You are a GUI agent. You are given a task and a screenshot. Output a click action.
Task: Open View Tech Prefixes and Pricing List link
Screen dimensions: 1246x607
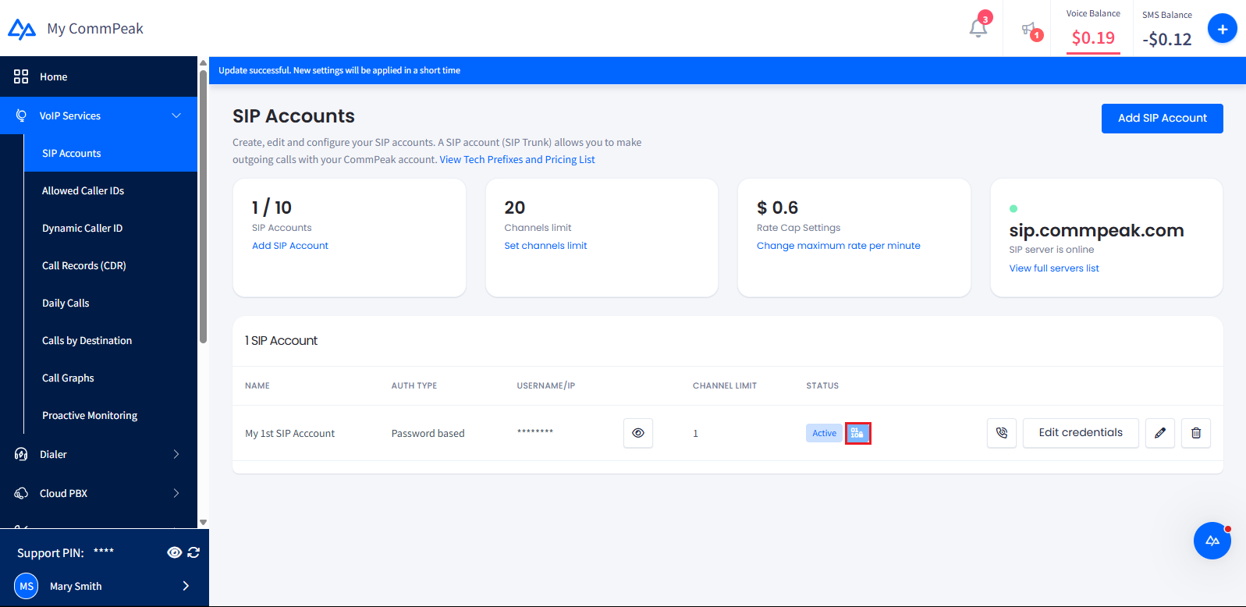click(517, 159)
